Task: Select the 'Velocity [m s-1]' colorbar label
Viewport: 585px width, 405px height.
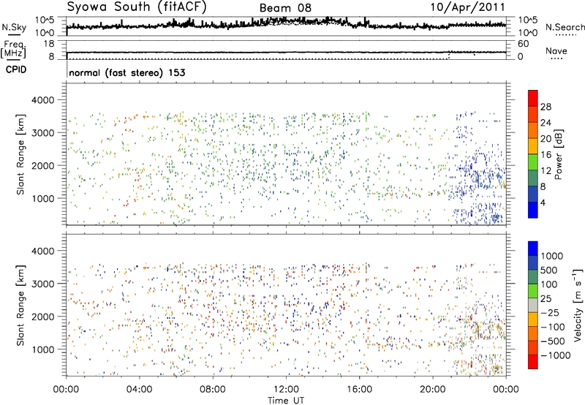Action: pyautogui.click(x=578, y=305)
